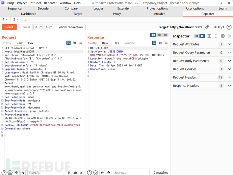Select the Response Render tab
The height and width of the screenshot is (175, 233).
pyautogui.click(x=129, y=43)
